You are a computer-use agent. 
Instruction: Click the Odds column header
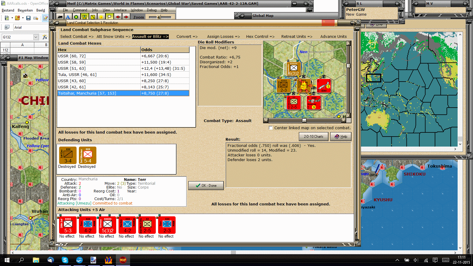[x=165, y=50]
